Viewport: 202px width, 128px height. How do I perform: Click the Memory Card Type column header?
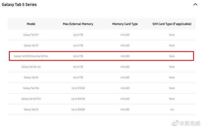click(125, 24)
